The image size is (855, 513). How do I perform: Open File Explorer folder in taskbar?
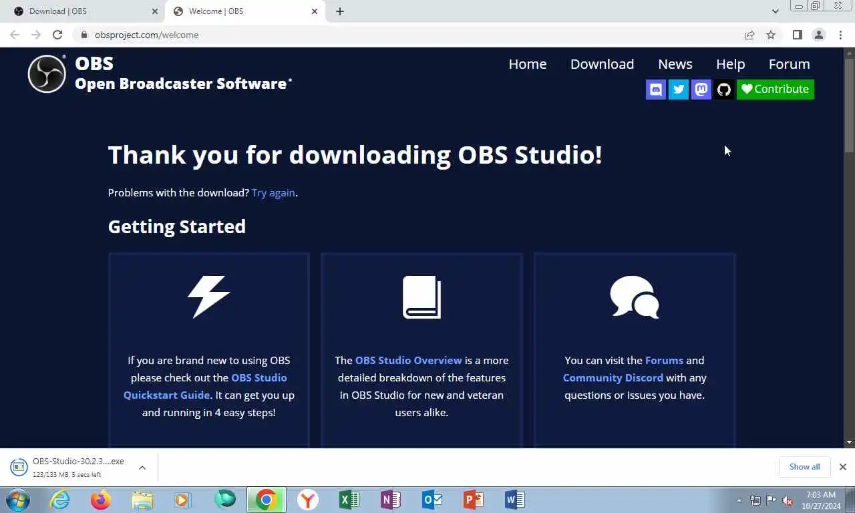pos(142,500)
